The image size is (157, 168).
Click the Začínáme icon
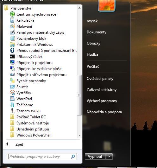[12, 105]
